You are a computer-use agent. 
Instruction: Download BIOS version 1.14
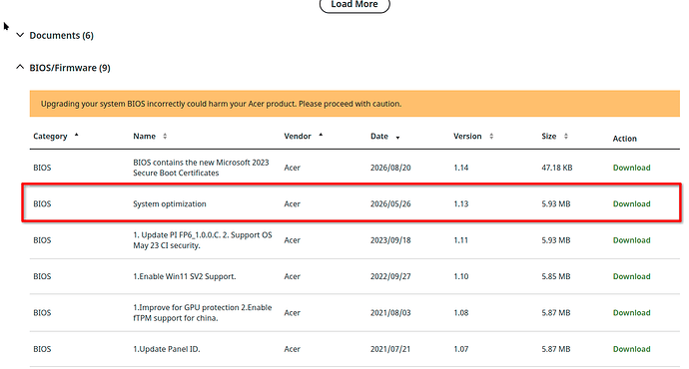pos(631,168)
